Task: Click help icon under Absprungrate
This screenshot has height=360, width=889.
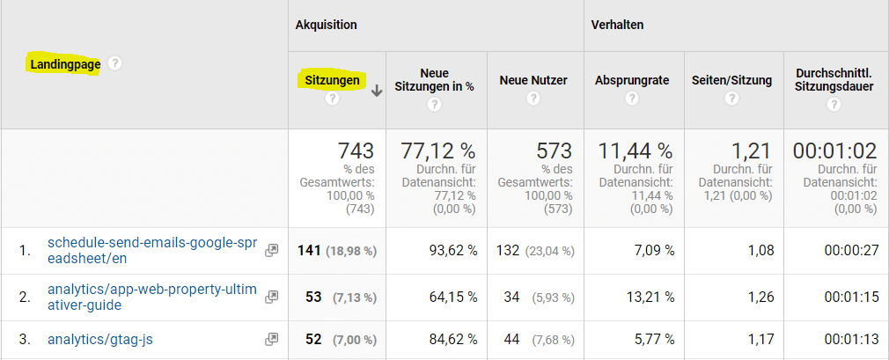Action: (631, 99)
